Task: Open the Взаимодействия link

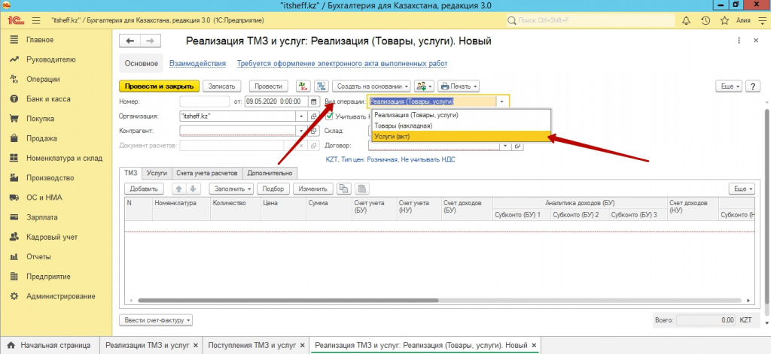Action: [x=197, y=63]
